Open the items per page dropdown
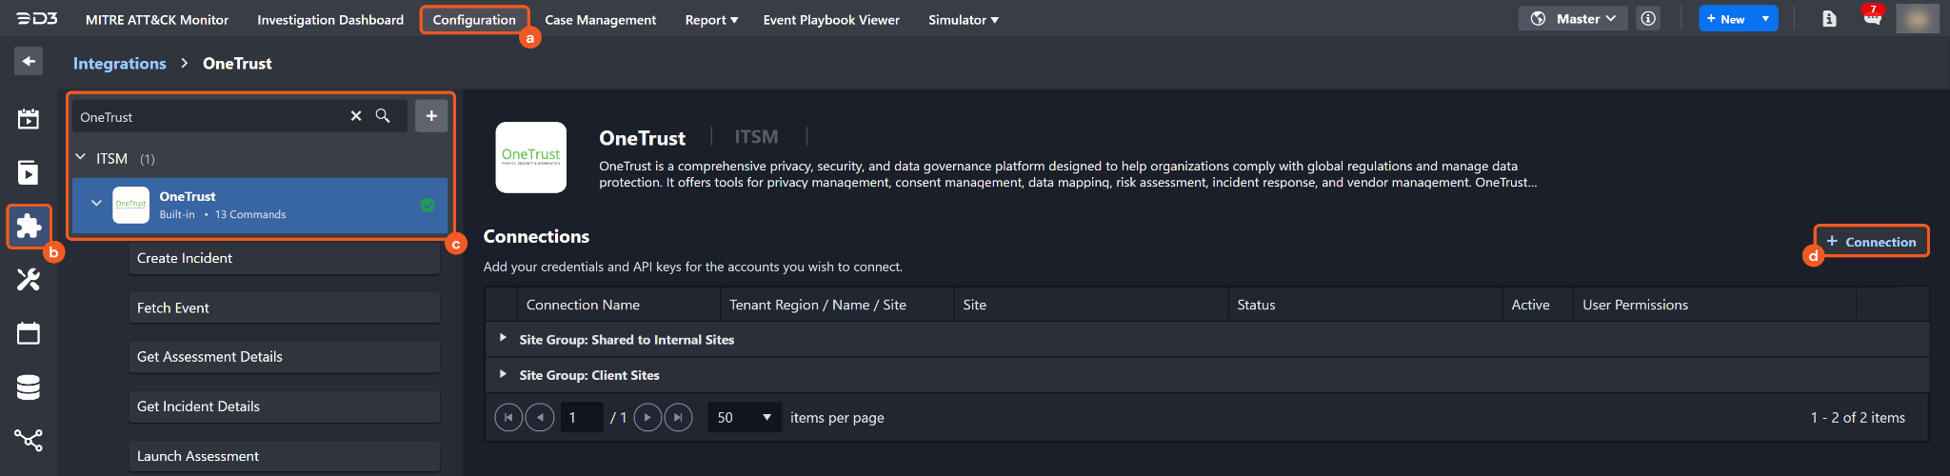1950x476 pixels. [745, 418]
